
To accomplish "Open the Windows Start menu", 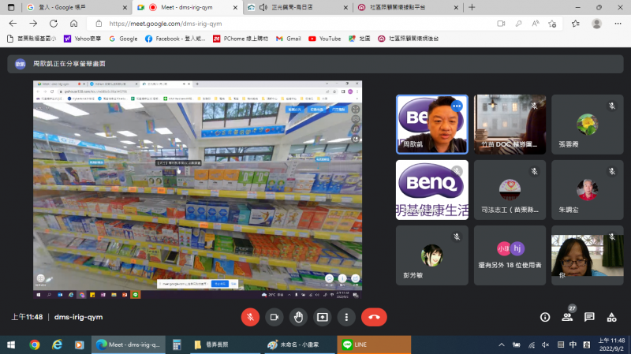I will [x=11, y=345].
